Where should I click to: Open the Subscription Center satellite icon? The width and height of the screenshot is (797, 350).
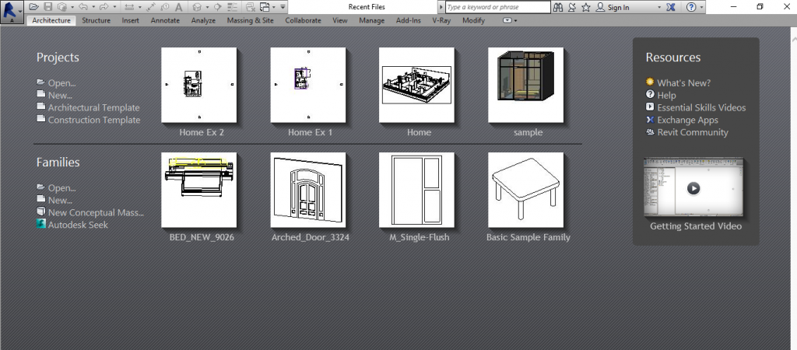point(572,7)
